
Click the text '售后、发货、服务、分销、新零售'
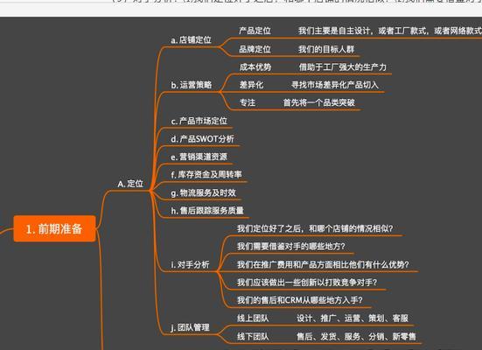point(356,337)
